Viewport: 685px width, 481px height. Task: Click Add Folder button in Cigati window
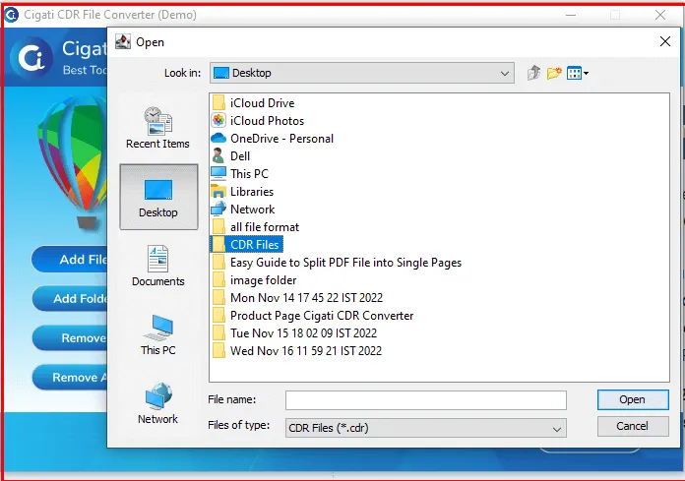coord(70,299)
